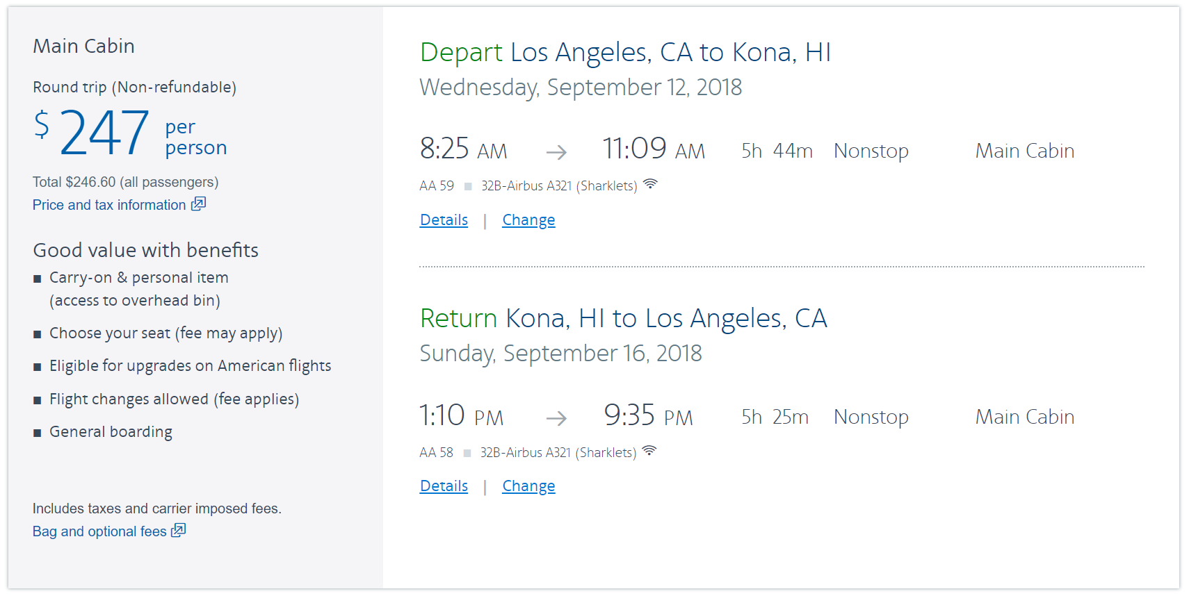
Task: Click the arrow between 8:25 AM and 11:09 AM
Action: click(556, 152)
